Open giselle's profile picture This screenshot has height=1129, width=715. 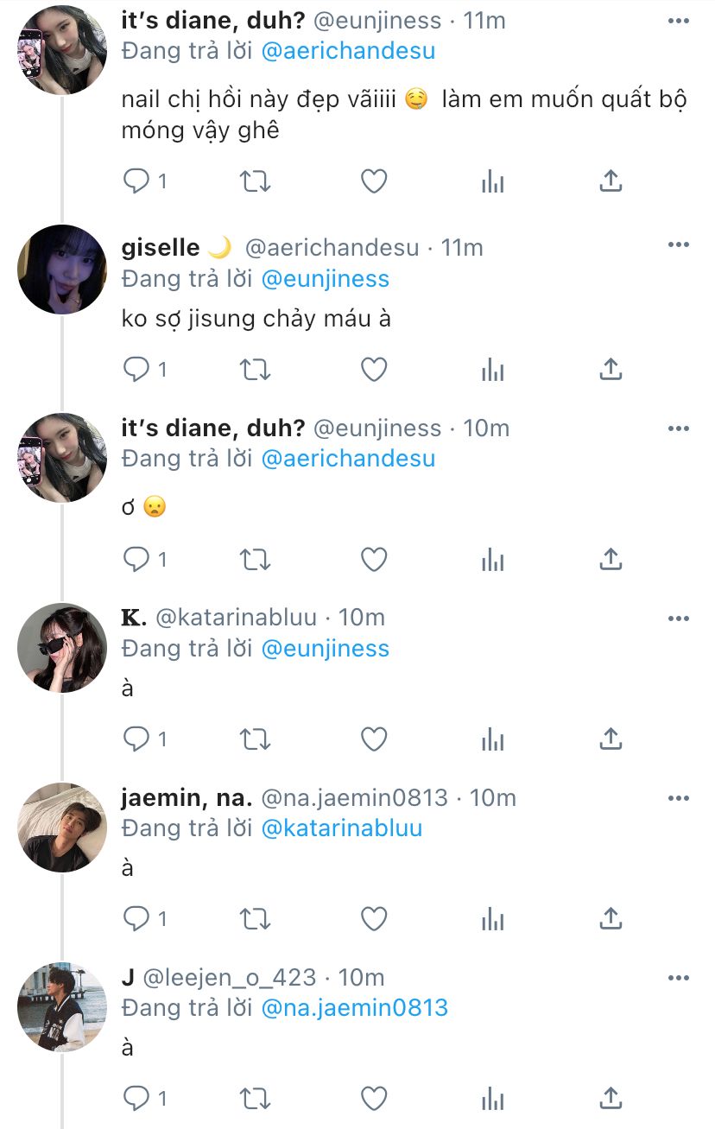61,269
